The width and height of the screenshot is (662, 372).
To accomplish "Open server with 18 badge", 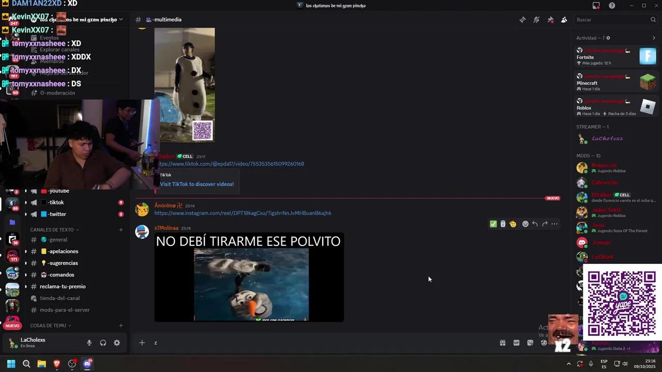I will coord(12,239).
